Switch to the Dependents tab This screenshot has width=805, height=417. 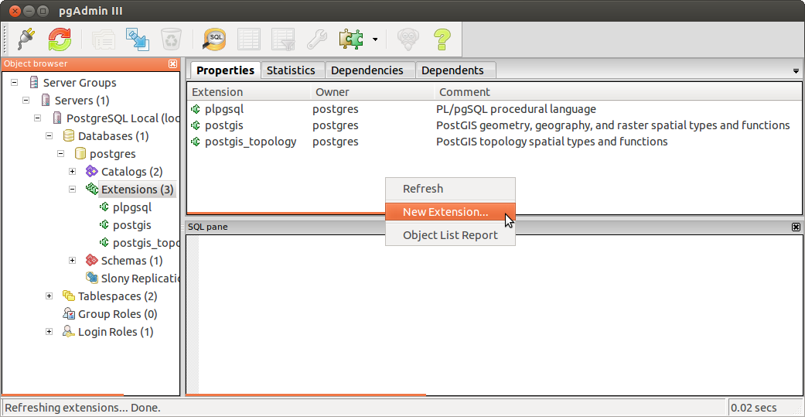[452, 70]
